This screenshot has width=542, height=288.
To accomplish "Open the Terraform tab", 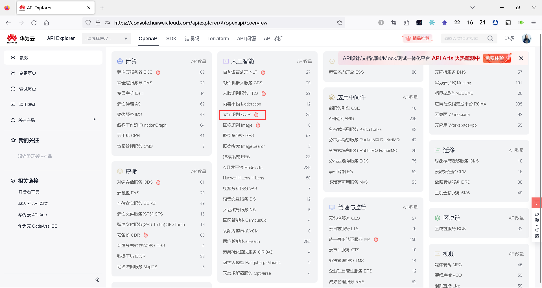I will [218, 38].
